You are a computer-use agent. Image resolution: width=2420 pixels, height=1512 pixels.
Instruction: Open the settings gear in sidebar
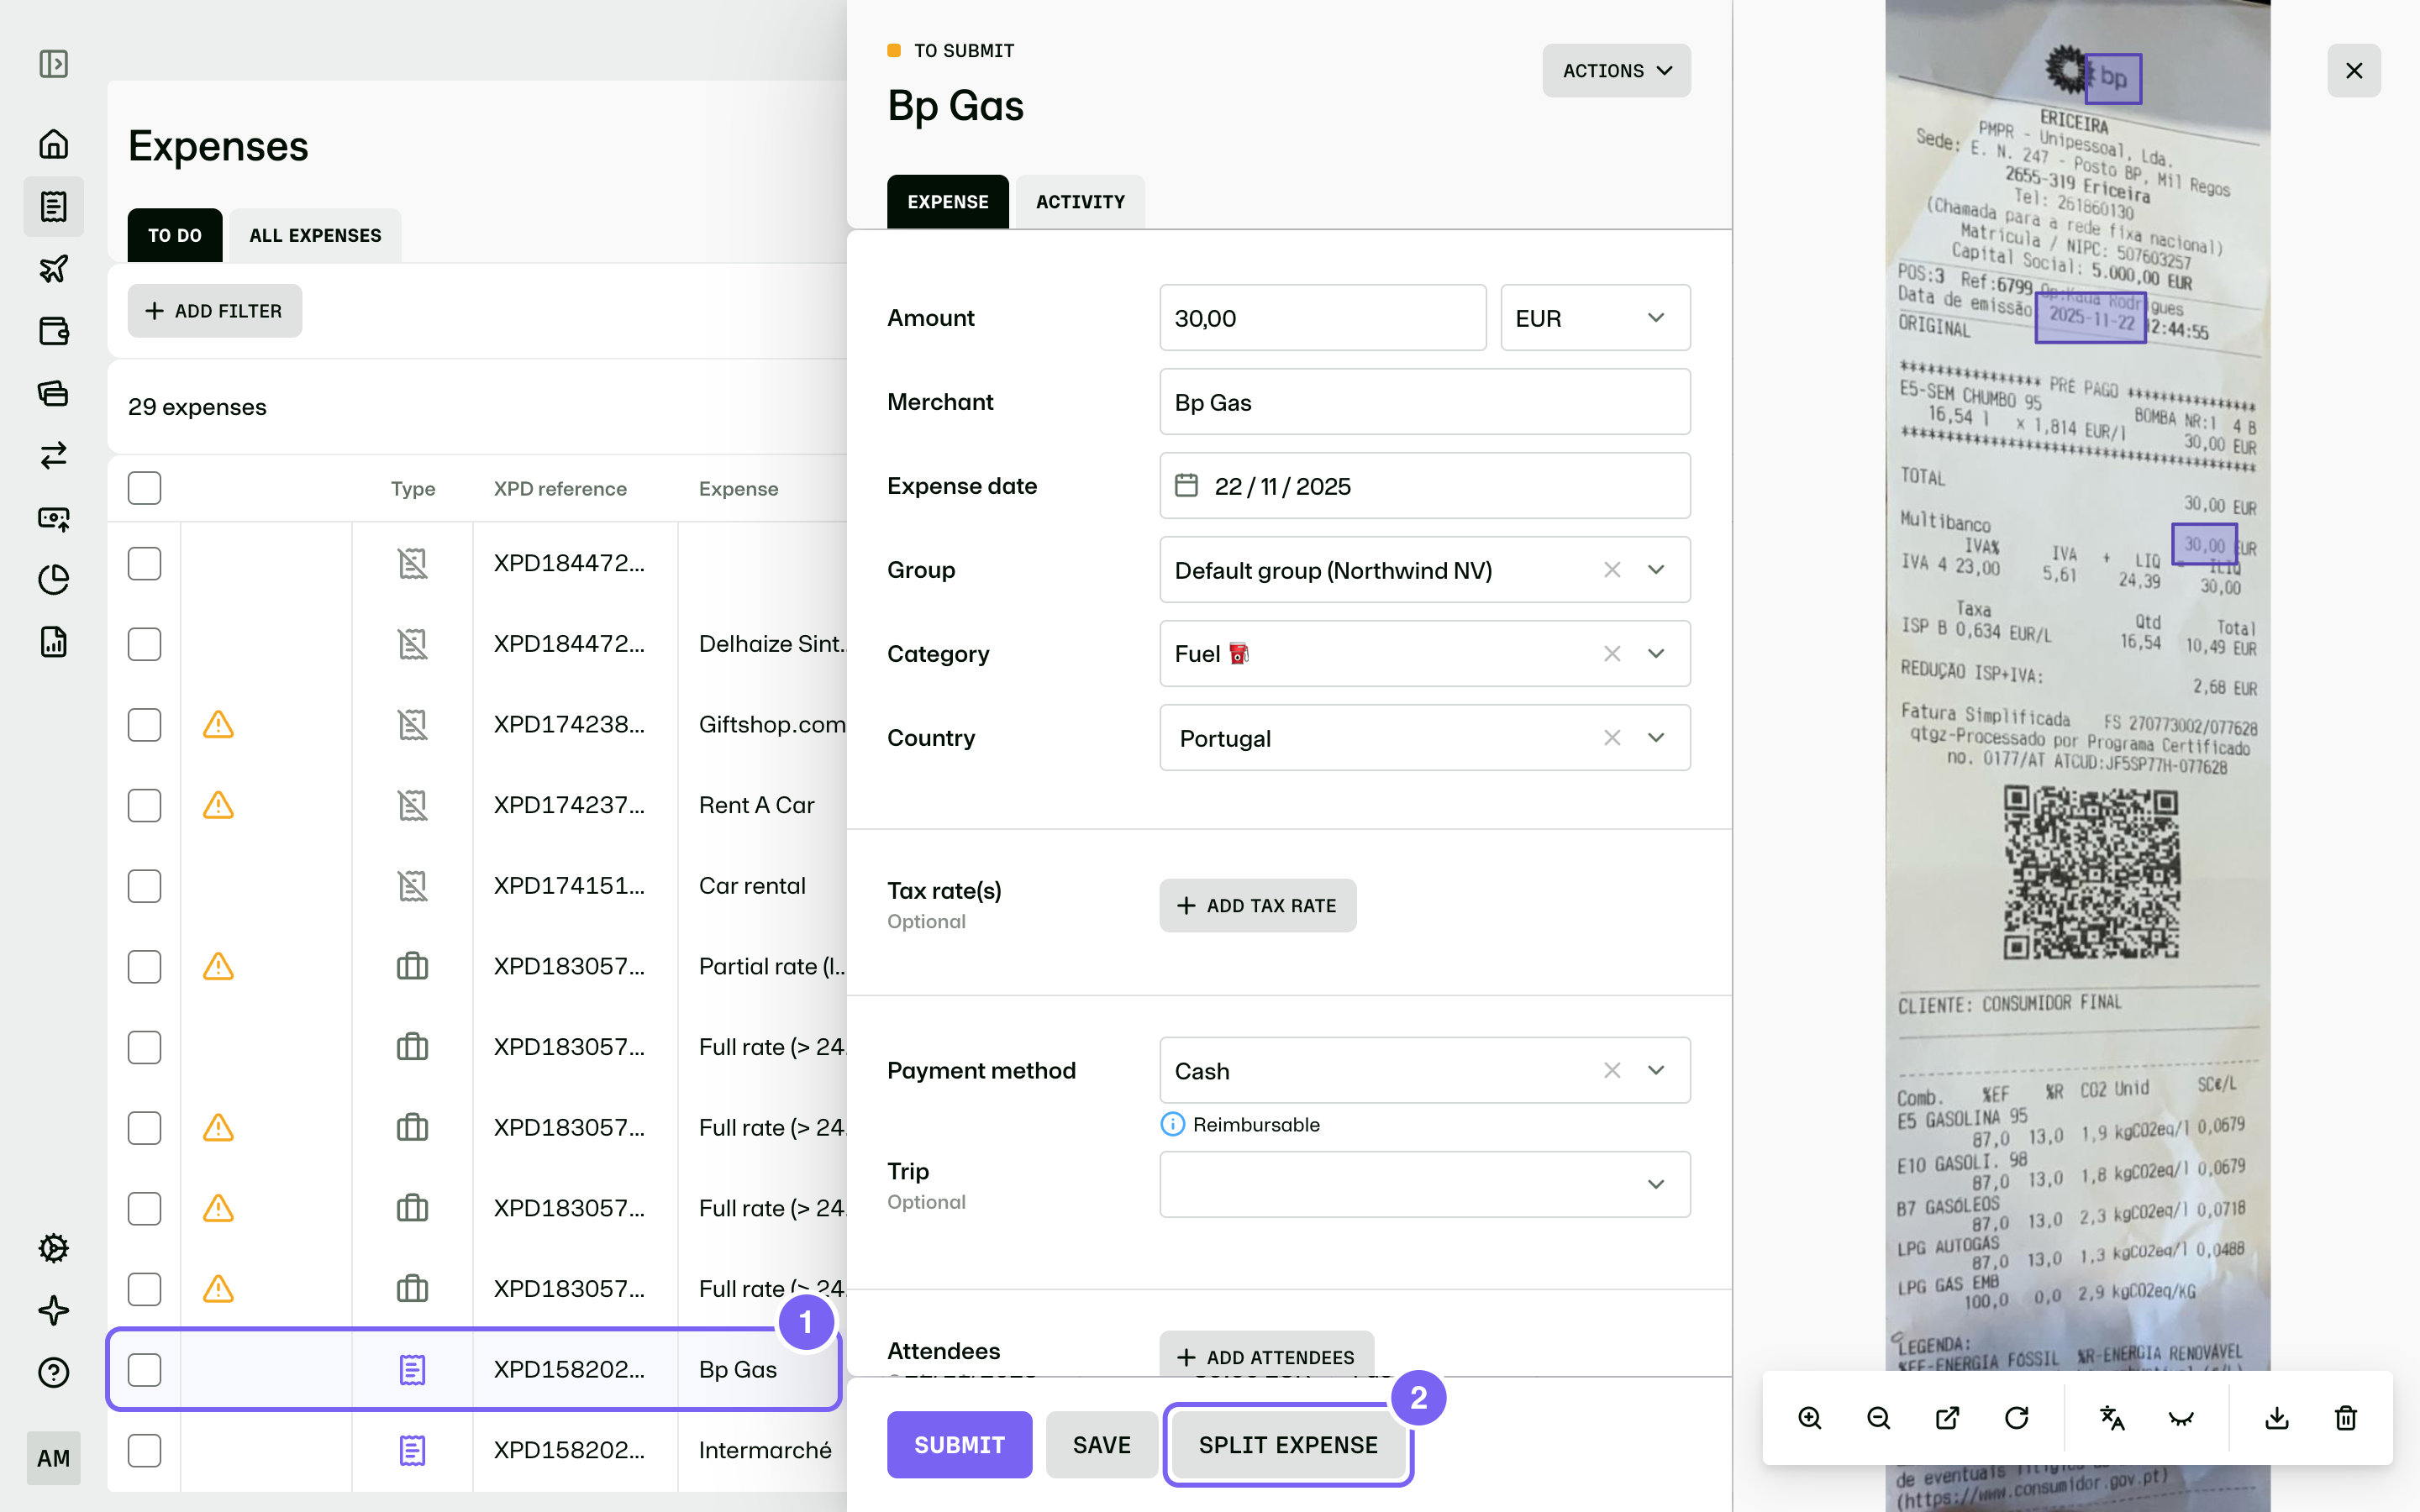53,1248
